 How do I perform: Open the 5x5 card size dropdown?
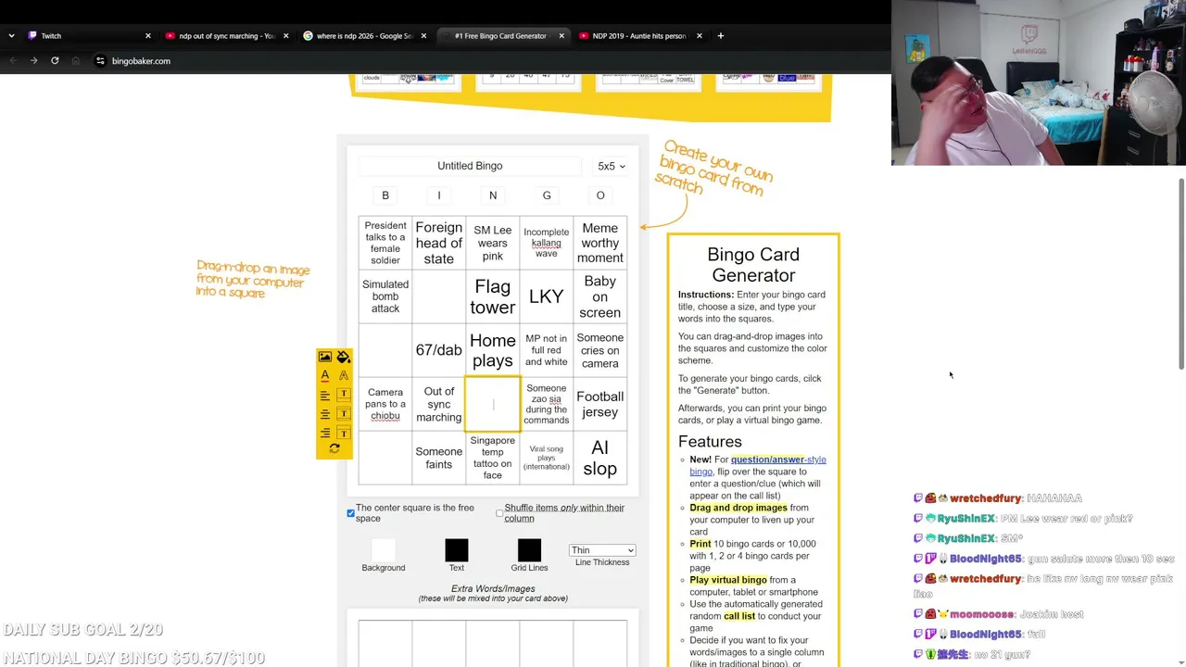[612, 166]
